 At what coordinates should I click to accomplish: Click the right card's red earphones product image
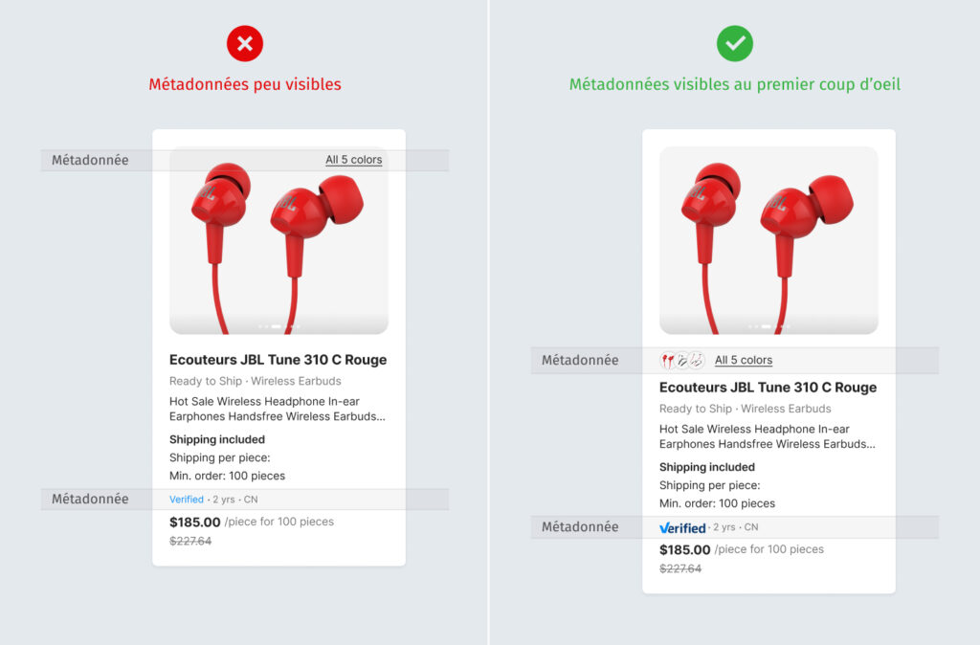point(768,239)
